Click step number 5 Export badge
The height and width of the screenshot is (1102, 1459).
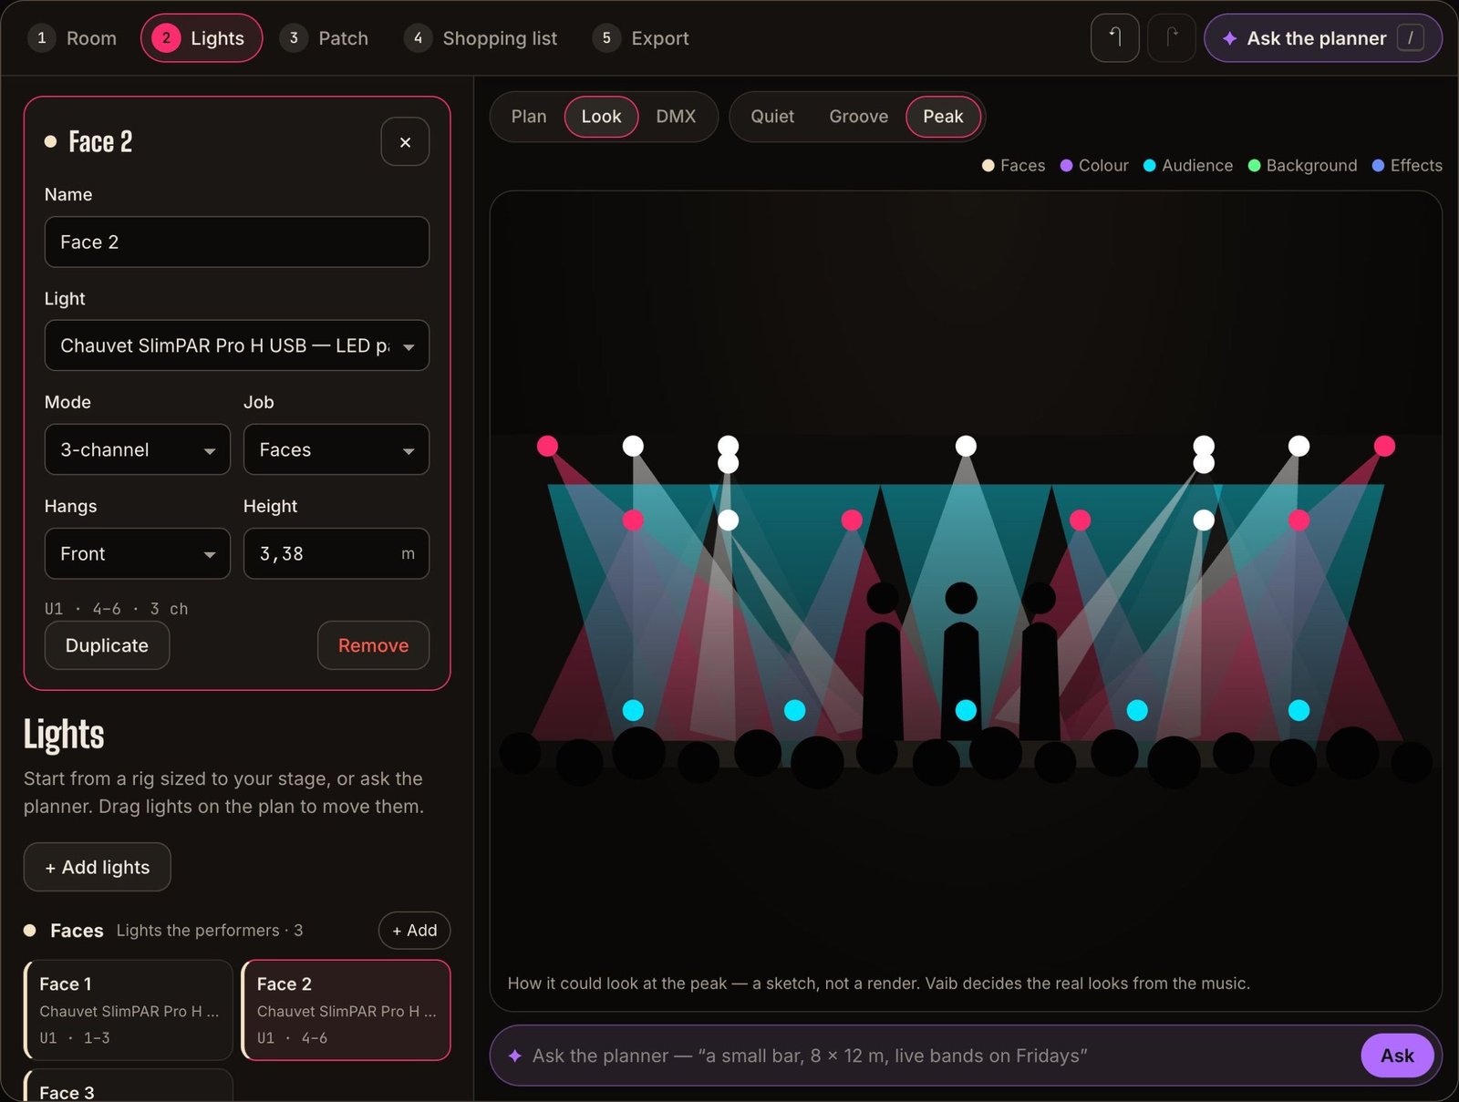point(606,38)
